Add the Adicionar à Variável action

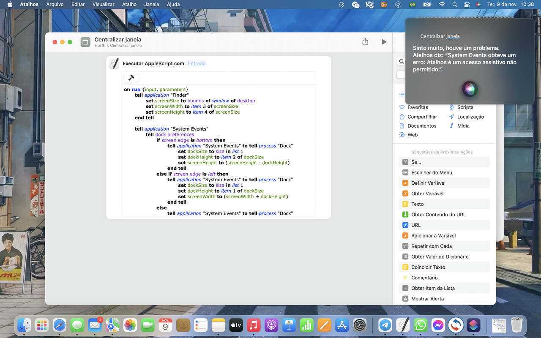tap(444, 236)
